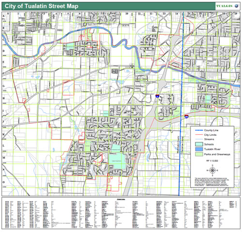Click the row label 'L' on the map grid
242x232 pixels.
pos(3,145)
